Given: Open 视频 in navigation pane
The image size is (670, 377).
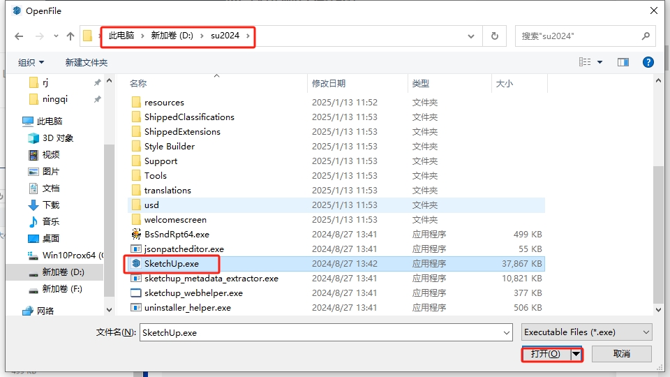Looking at the screenshot, I should click(50, 155).
